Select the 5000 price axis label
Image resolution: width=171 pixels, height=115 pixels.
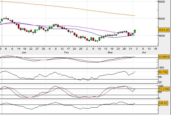(162, 19)
